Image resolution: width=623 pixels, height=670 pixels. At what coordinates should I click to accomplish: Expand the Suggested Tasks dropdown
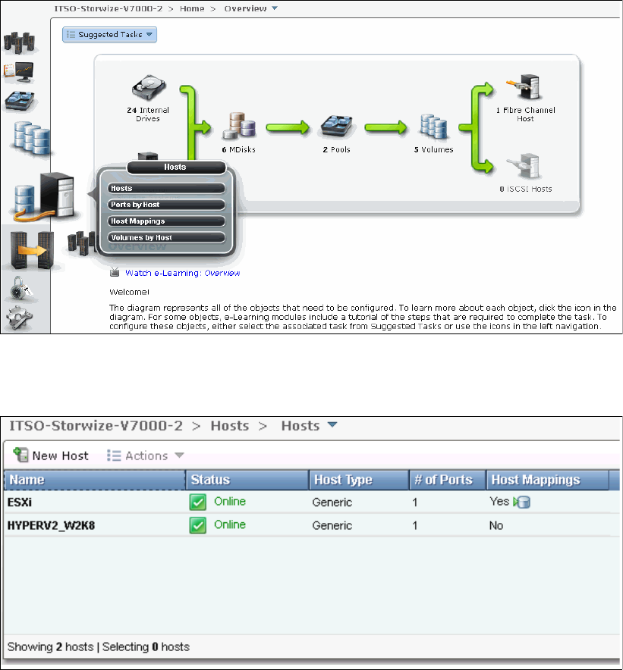click(x=109, y=34)
